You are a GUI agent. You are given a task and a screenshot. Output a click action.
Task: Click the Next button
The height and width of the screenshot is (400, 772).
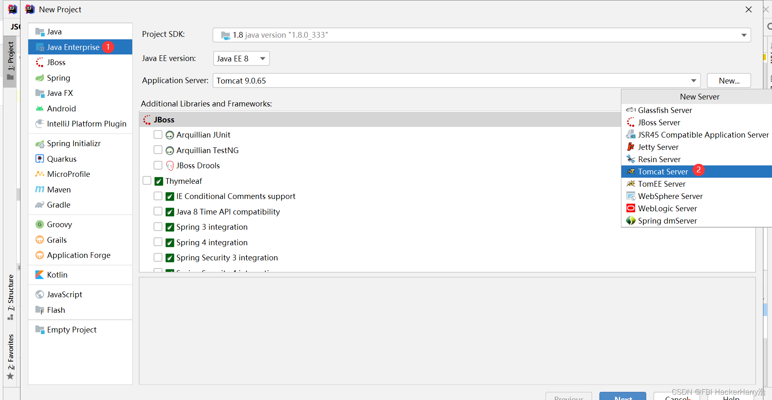click(623, 396)
